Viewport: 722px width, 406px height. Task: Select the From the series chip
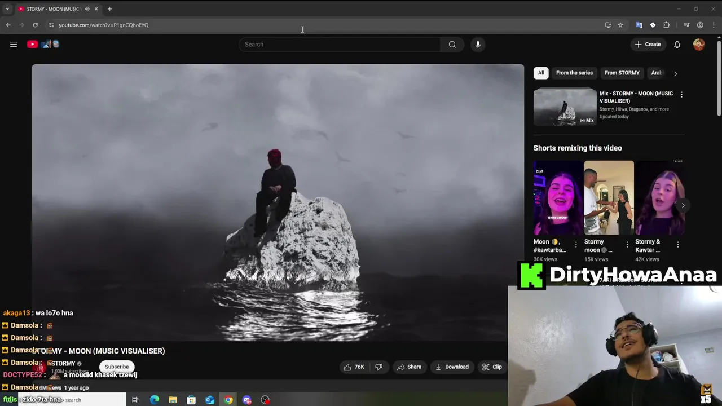tap(574, 73)
